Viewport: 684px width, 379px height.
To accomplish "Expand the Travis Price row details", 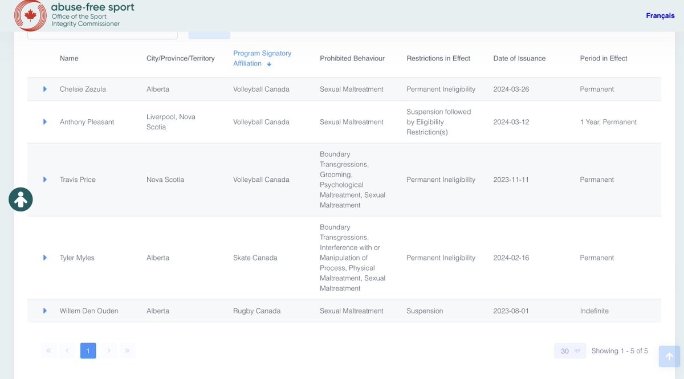I will pos(44,180).
